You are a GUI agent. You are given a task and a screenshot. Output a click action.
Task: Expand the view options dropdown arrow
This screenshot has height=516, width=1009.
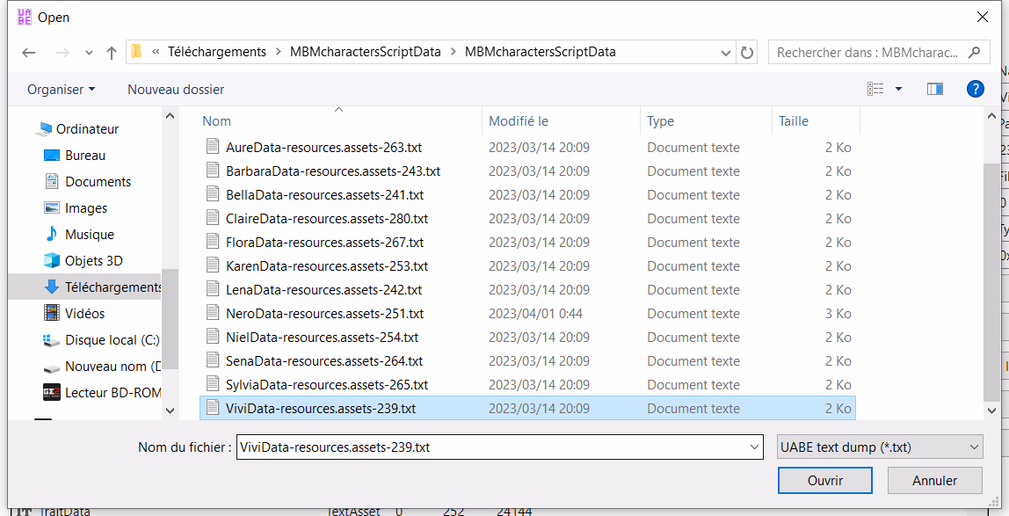(898, 89)
